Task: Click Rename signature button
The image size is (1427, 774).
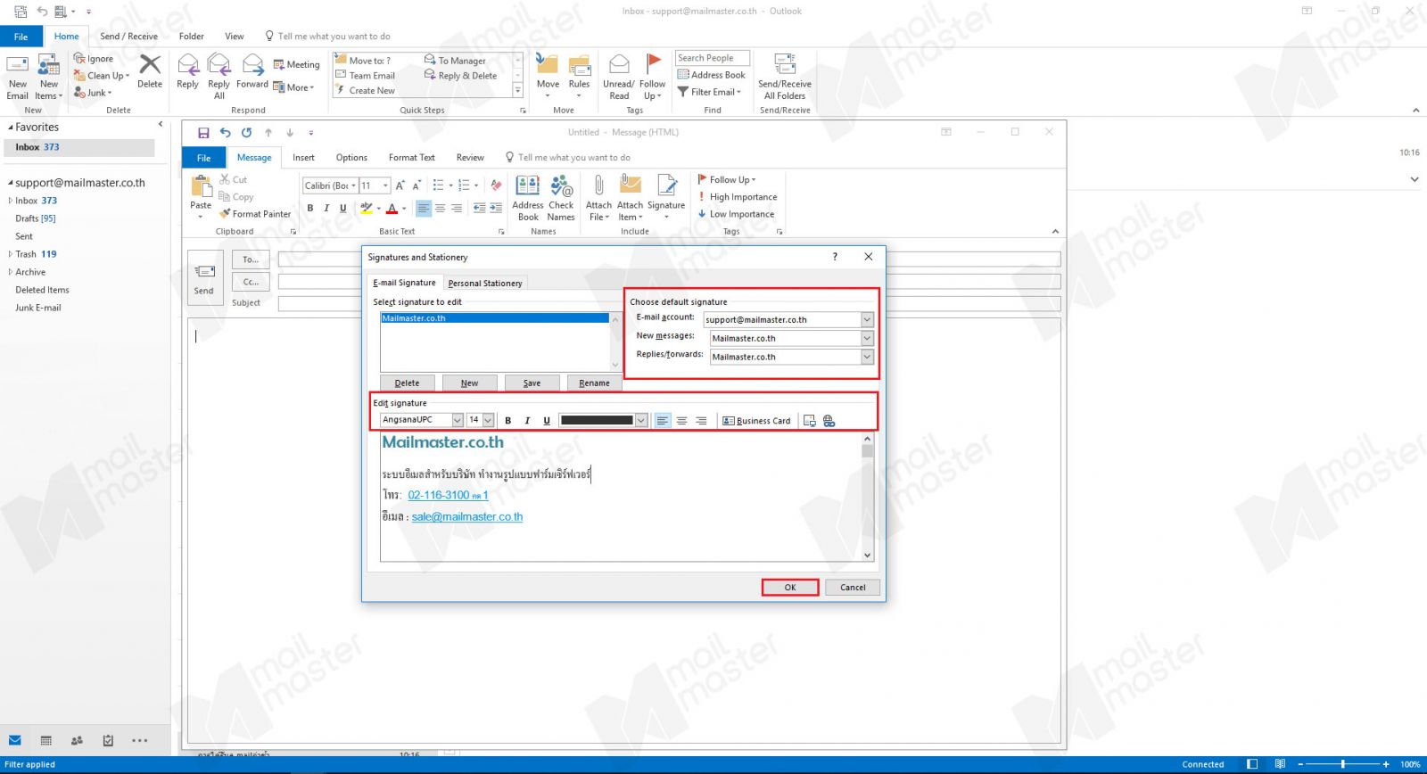Action: click(x=594, y=383)
